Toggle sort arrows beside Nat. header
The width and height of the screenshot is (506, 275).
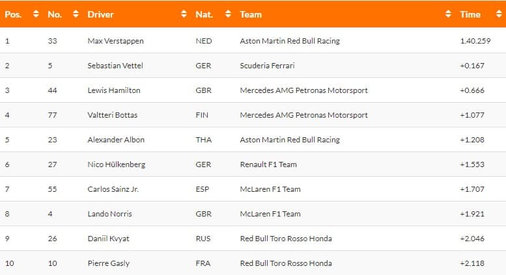point(228,14)
